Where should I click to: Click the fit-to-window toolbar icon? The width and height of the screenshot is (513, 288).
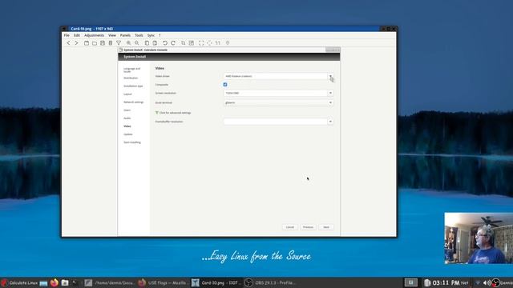coord(209,42)
